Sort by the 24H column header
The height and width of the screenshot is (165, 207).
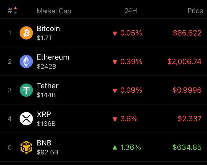[131, 11]
